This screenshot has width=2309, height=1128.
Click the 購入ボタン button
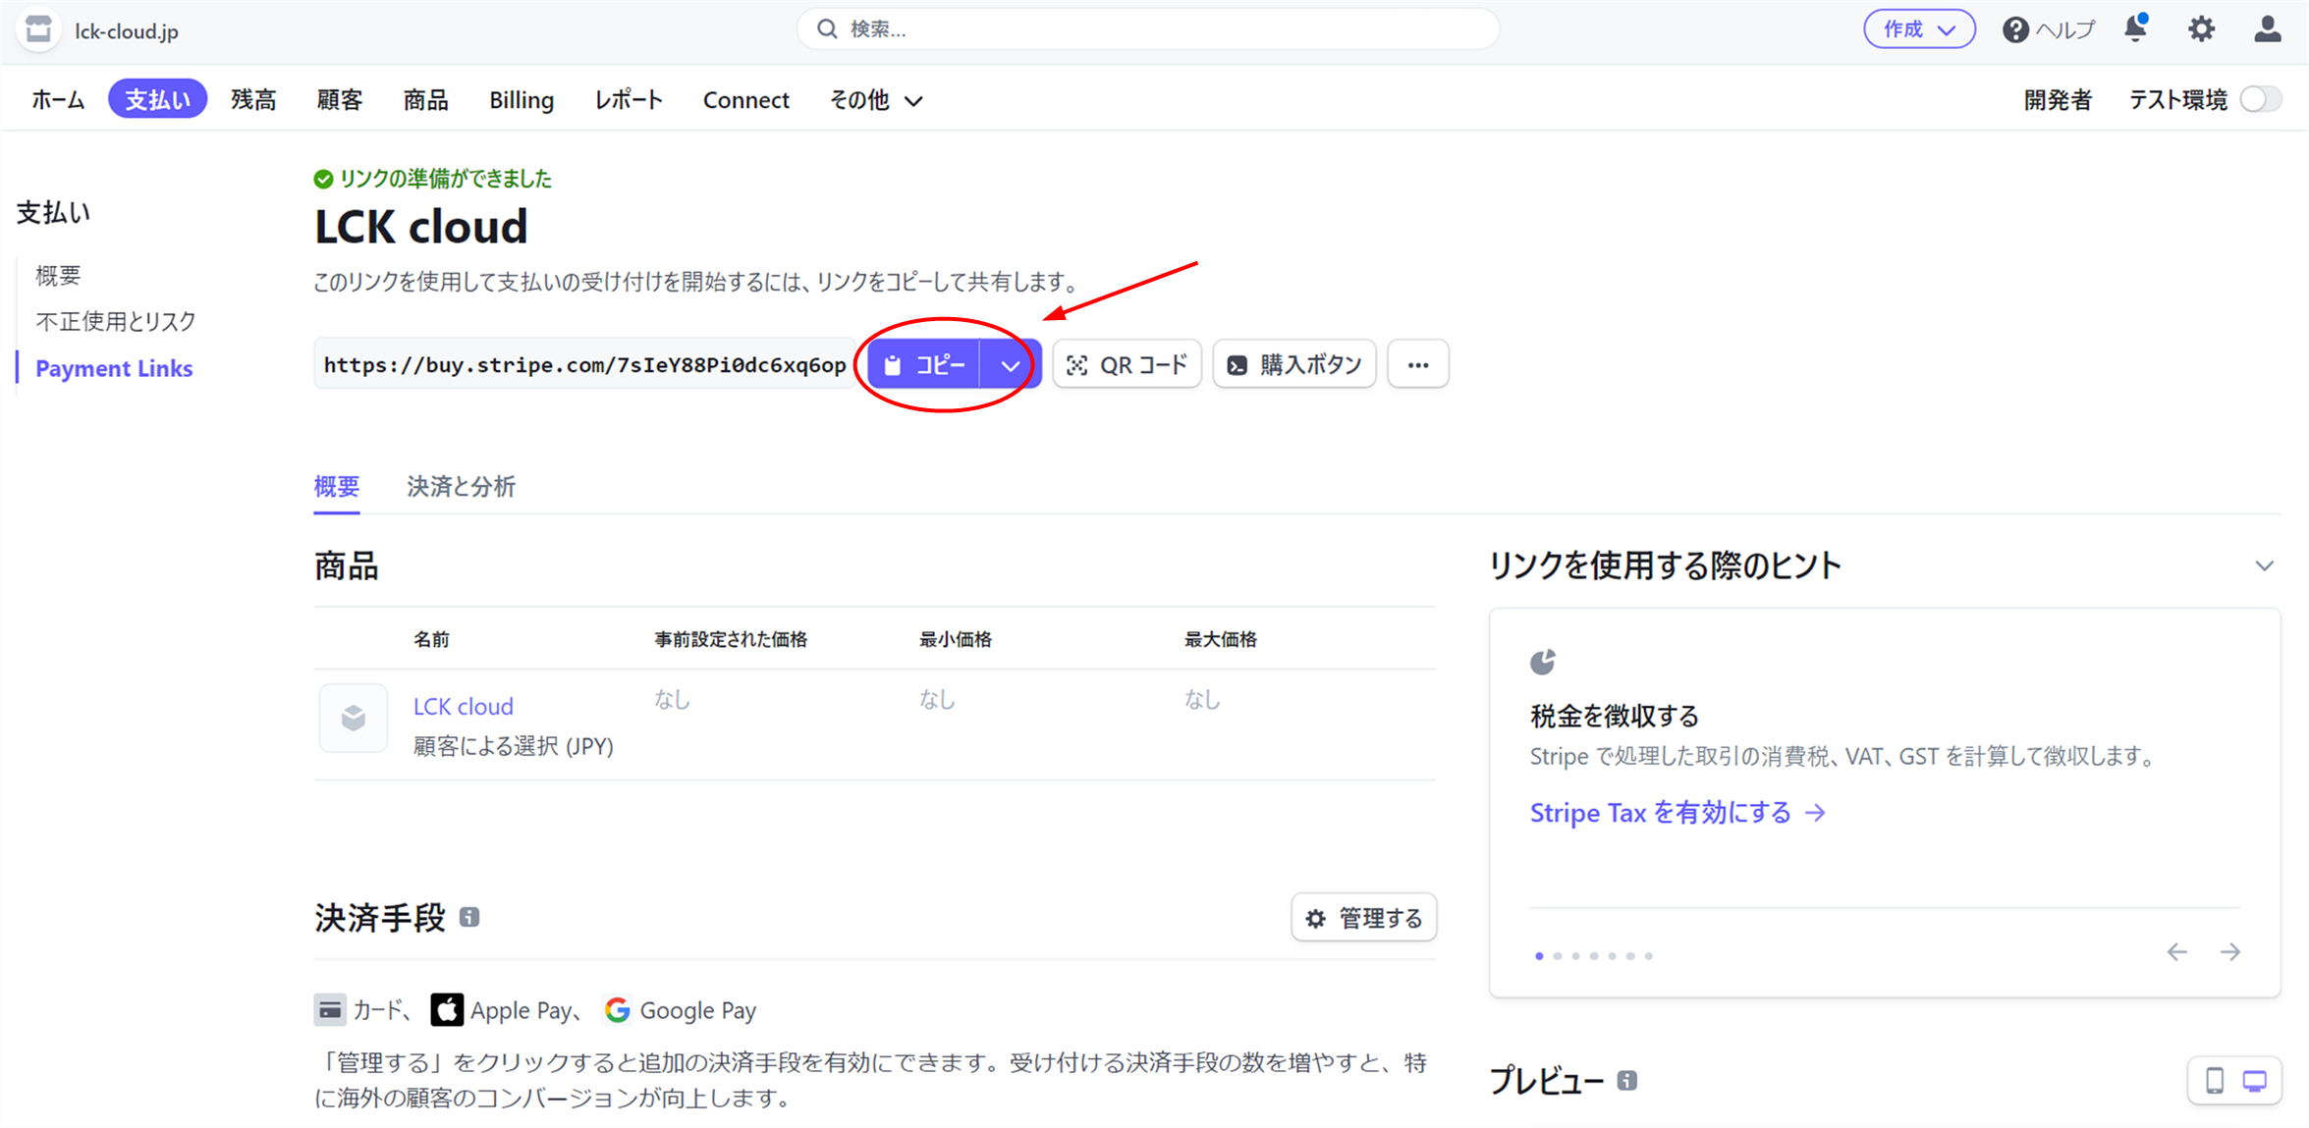click(1294, 365)
